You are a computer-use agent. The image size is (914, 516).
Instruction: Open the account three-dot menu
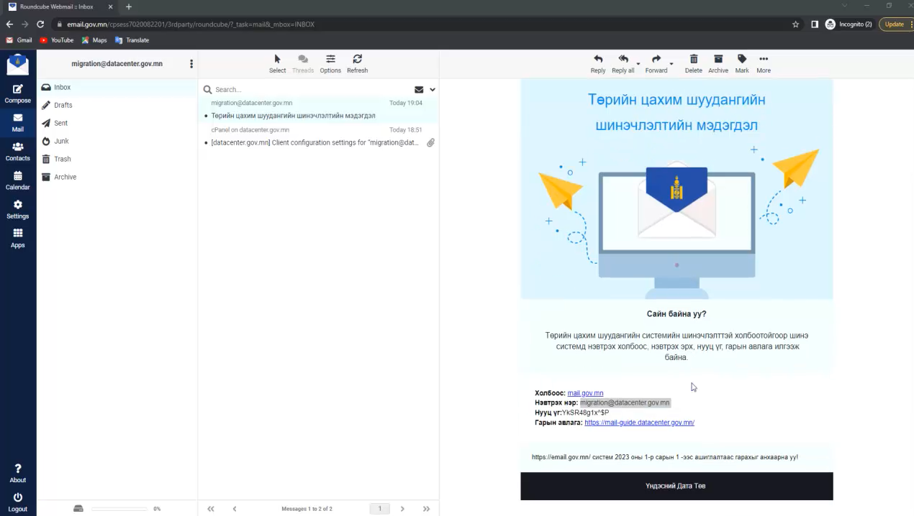click(191, 64)
